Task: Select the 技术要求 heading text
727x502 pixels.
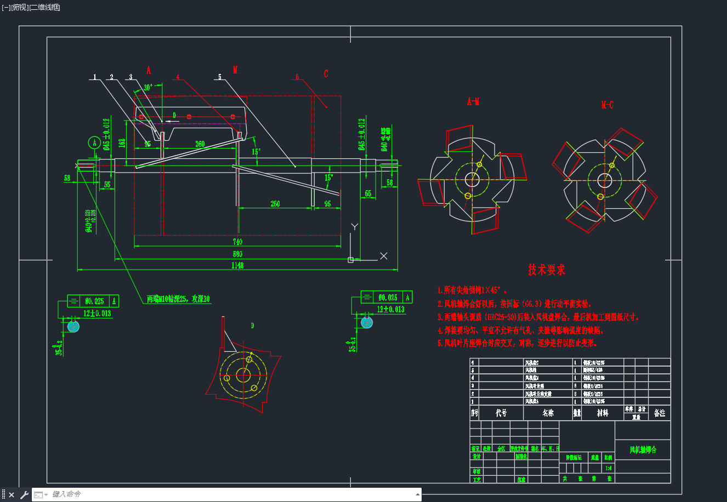Action: click(547, 270)
